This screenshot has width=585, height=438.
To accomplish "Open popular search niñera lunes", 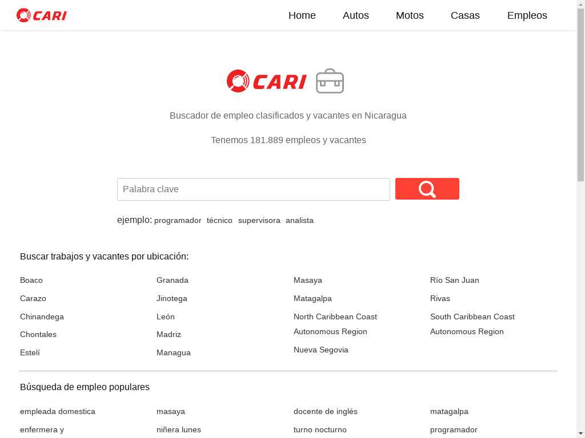I will (x=179, y=430).
